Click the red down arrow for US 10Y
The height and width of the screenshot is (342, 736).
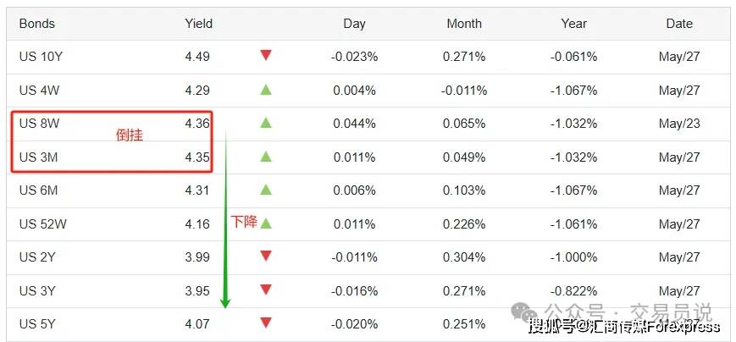266,55
